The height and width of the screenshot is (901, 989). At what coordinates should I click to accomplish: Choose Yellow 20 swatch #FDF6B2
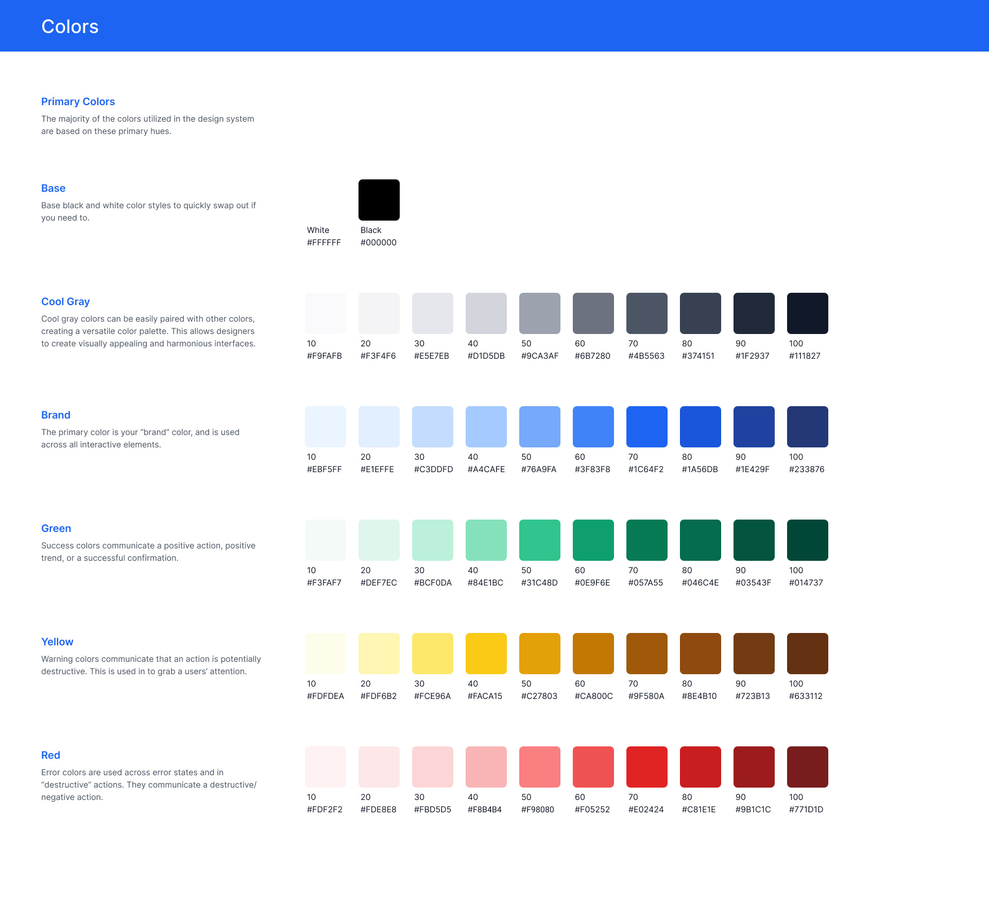tap(379, 654)
